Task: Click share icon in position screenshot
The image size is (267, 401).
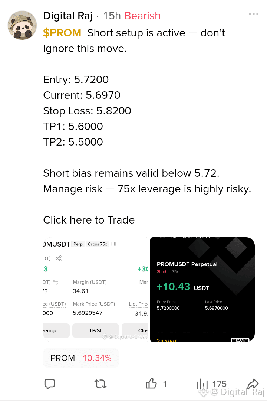Action: coord(59,258)
